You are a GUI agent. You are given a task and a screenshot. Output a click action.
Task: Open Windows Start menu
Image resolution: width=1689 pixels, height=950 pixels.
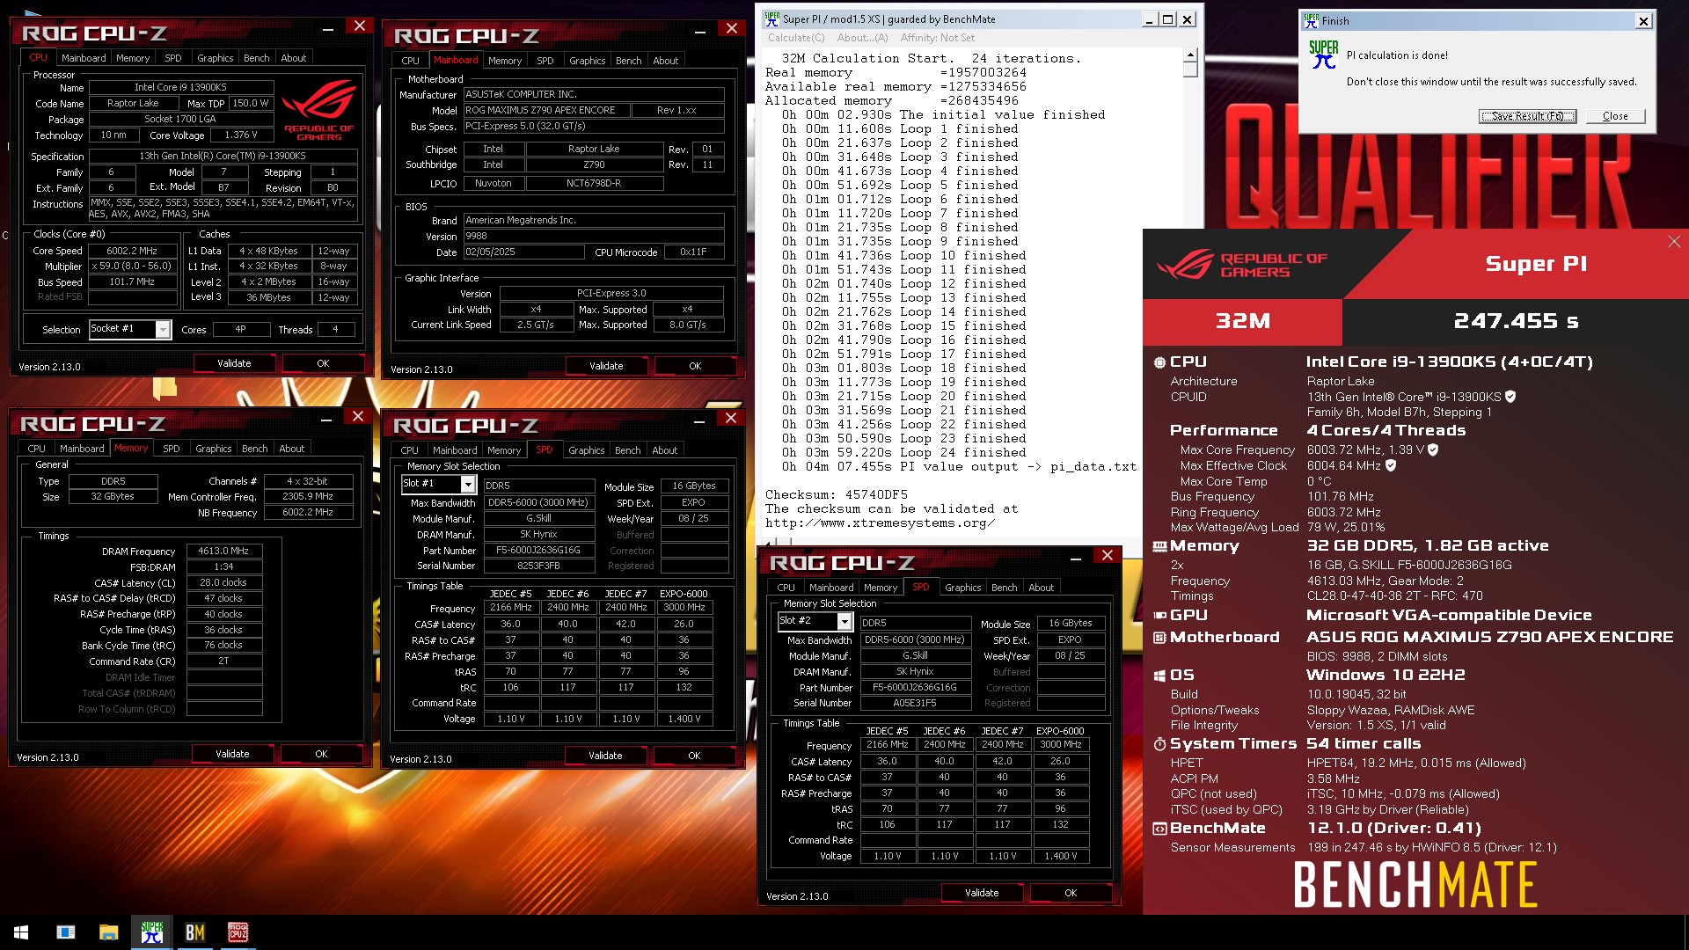[21, 932]
